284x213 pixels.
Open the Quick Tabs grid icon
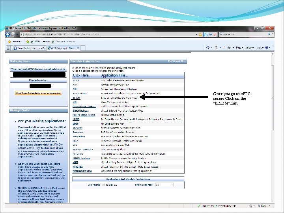8,48
